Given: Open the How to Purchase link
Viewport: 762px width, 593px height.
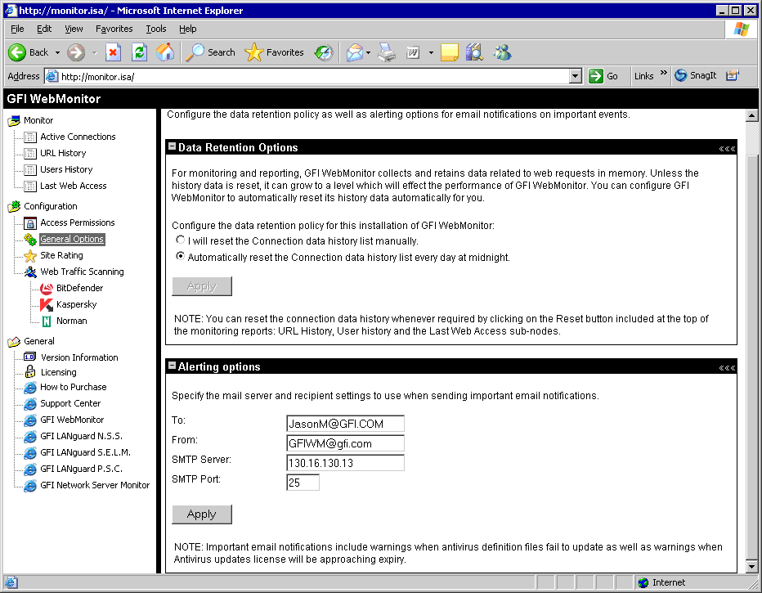Looking at the screenshot, I should pyautogui.click(x=74, y=387).
